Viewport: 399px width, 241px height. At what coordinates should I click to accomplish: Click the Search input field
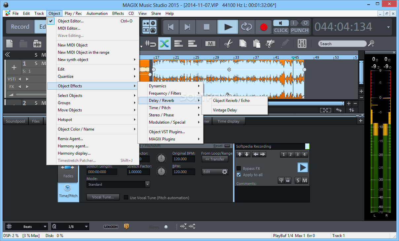pyautogui.click(x=342, y=44)
